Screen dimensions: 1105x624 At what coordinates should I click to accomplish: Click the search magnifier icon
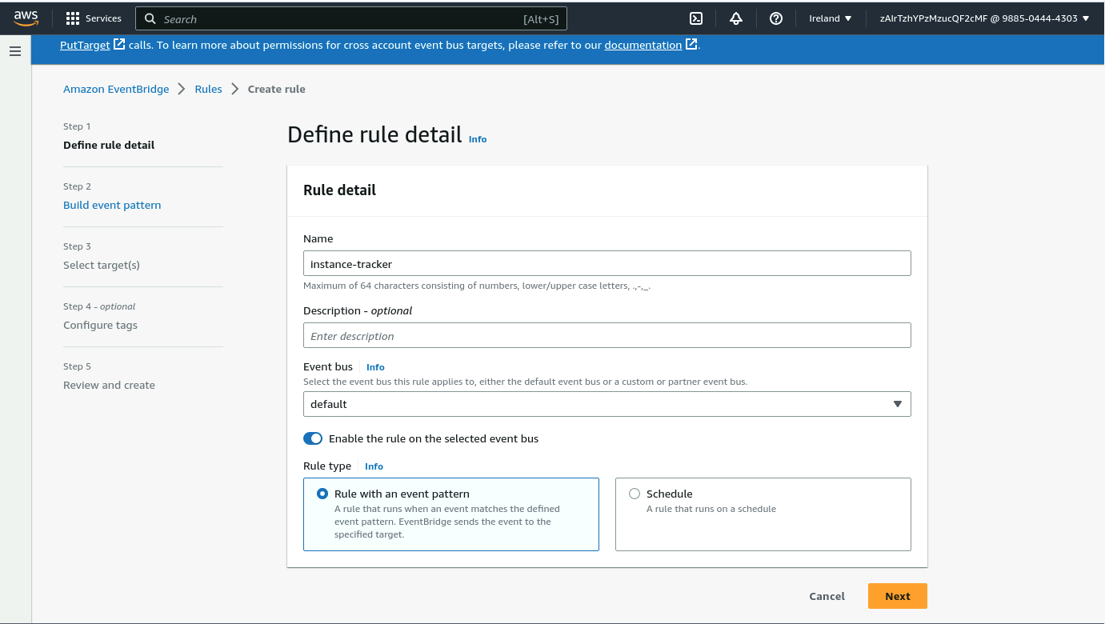pyautogui.click(x=150, y=18)
